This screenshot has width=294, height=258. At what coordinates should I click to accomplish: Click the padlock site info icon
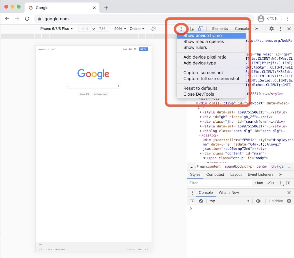[39, 19]
